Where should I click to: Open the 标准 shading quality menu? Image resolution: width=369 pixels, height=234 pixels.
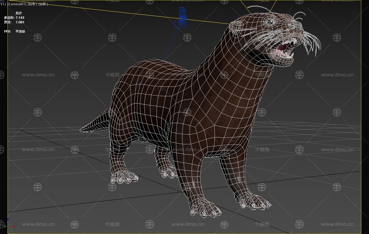point(32,4)
